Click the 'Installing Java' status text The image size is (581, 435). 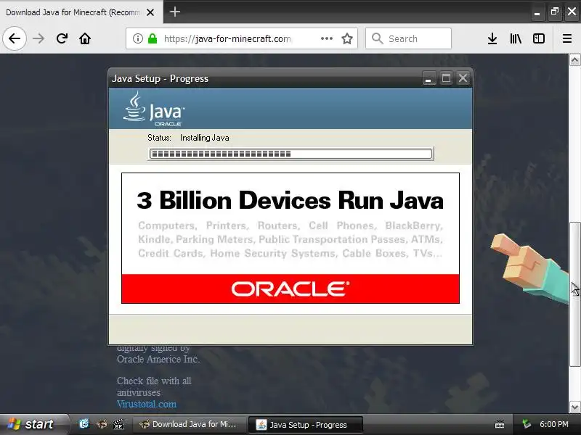tap(205, 138)
